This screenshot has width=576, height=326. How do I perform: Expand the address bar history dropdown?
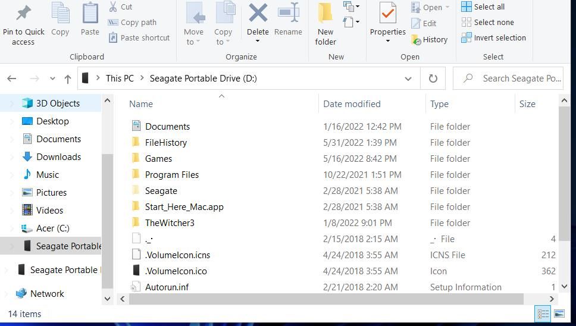point(408,79)
